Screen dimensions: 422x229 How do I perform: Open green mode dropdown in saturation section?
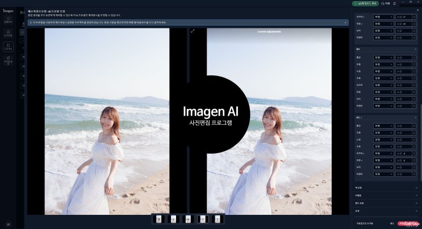point(383,78)
